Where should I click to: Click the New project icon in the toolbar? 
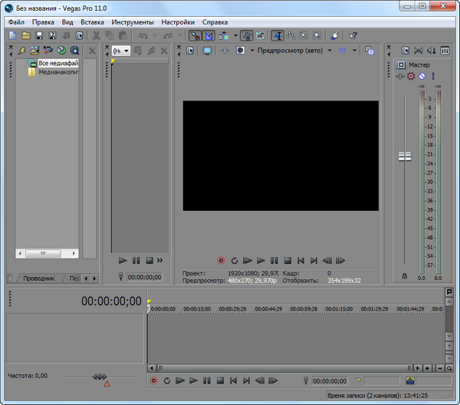coord(12,35)
